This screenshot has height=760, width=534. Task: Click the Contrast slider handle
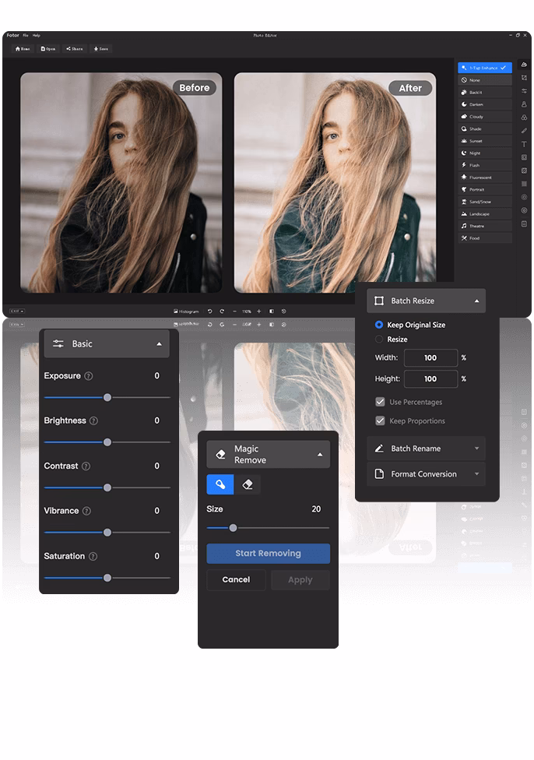(107, 487)
